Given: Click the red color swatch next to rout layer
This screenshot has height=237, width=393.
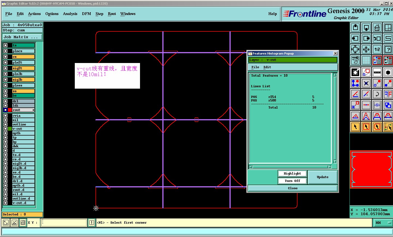Looking at the screenshot, I should click(10, 110).
